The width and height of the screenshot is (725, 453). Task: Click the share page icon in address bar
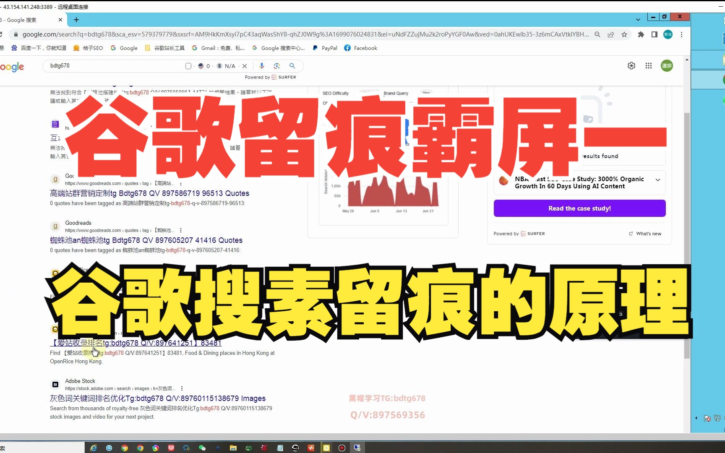coord(611,34)
